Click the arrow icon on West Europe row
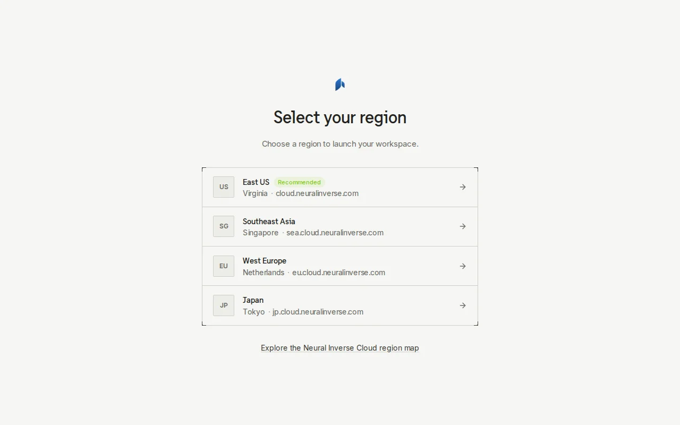This screenshot has height=425, width=680. (463, 266)
